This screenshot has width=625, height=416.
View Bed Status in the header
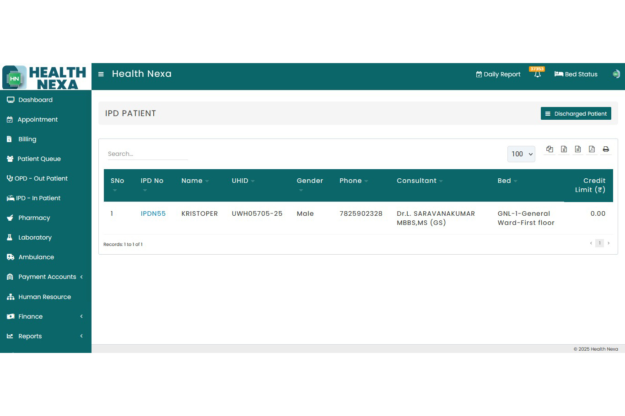pyautogui.click(x=576, y=74)
